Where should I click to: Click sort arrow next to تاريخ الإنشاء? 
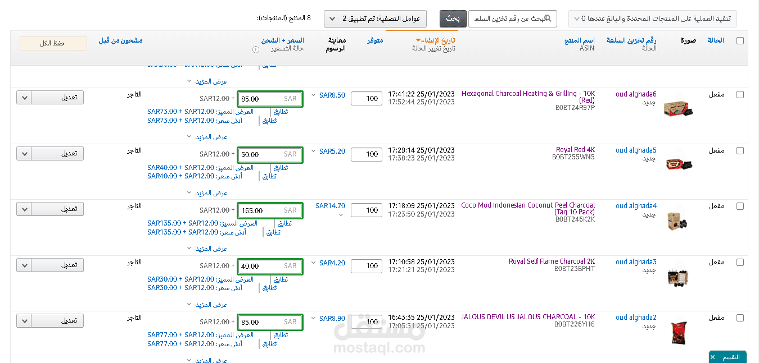(x=418, y=40)
